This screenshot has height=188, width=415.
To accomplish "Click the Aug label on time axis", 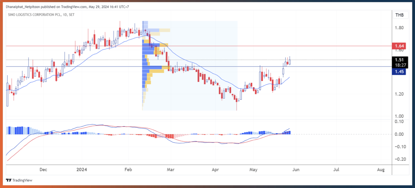I will click(x=380, y=170).
